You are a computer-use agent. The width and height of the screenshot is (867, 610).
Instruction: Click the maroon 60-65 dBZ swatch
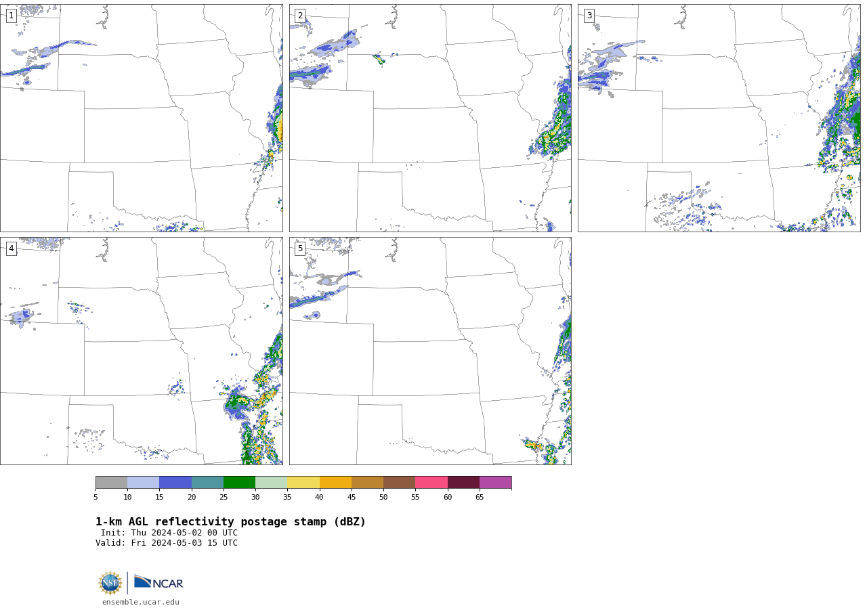[x=463, y=483]
